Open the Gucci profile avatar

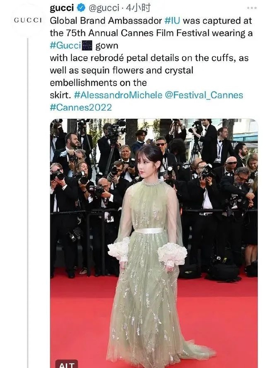(28, 20)
